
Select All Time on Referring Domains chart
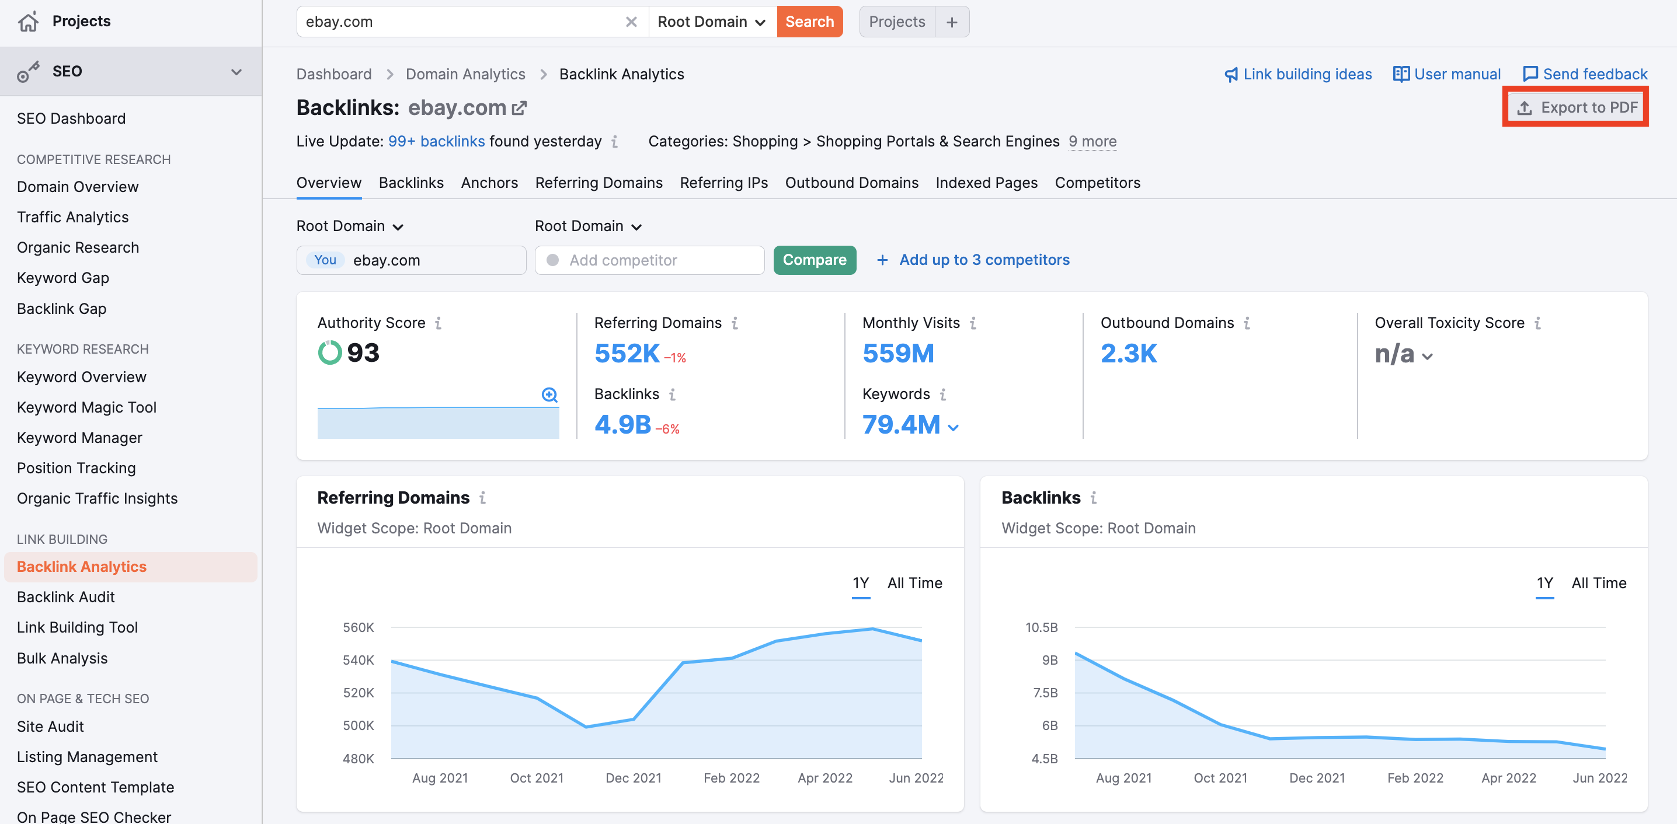point(914,584)
